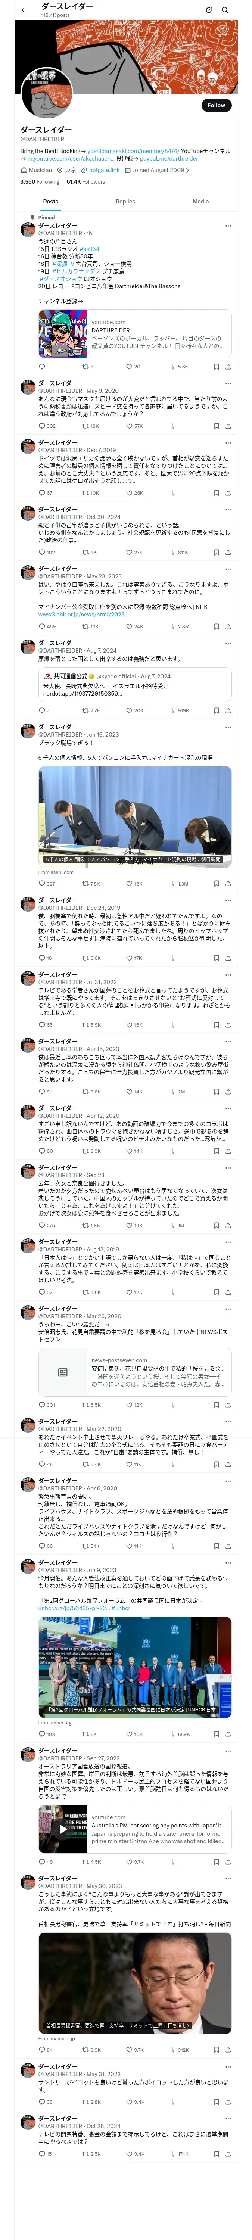Bookmark the May 9, 2020 post

[215, 426]
